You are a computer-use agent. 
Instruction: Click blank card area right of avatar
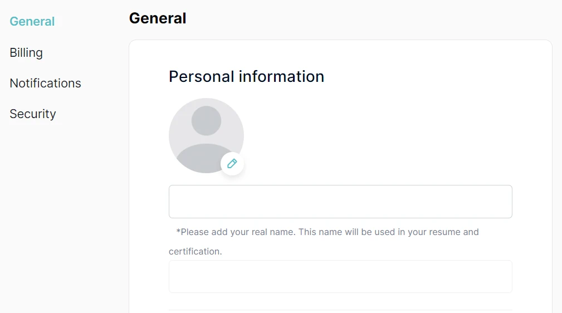pos(390,134)
